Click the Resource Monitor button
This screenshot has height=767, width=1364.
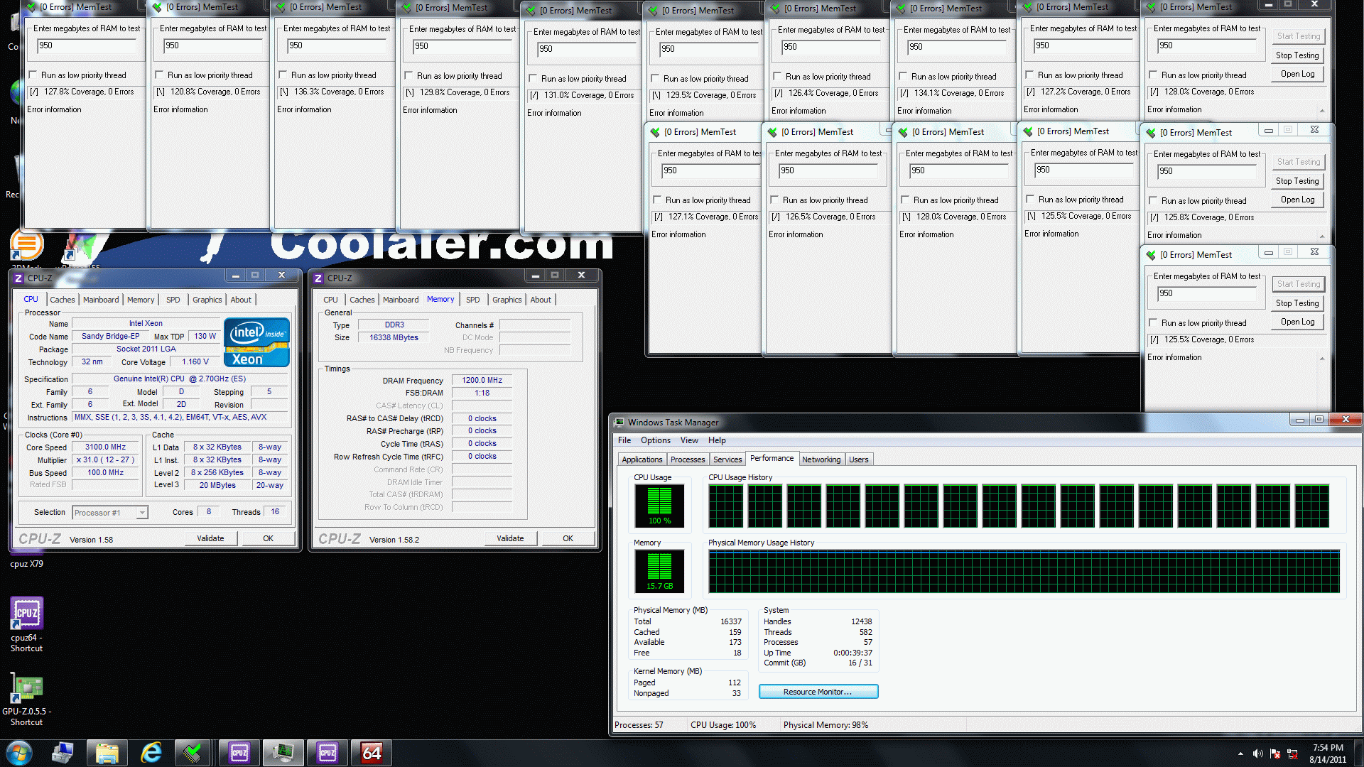pyautogui.click(x=818, y=692)
